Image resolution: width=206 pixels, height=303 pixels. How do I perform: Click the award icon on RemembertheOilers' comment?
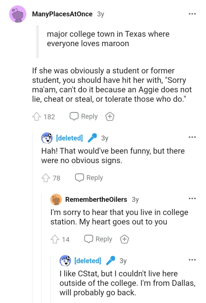coord(124,239)
